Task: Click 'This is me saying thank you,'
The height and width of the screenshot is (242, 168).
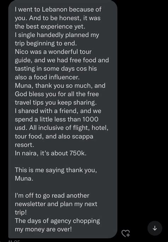Action: [x=56, y=170]
